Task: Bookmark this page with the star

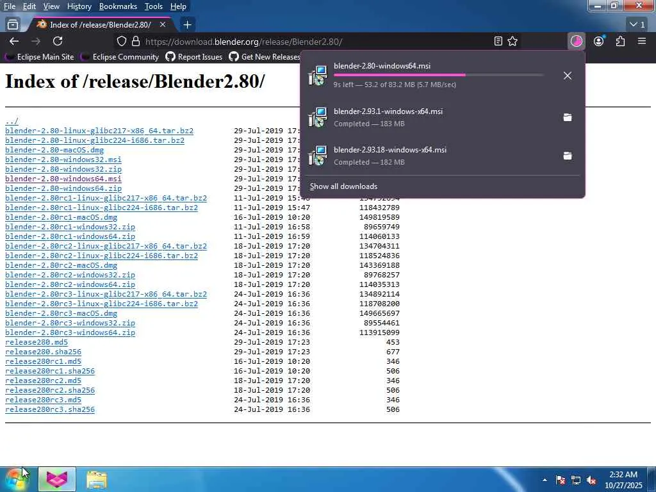Action: [x=512, y=41]
